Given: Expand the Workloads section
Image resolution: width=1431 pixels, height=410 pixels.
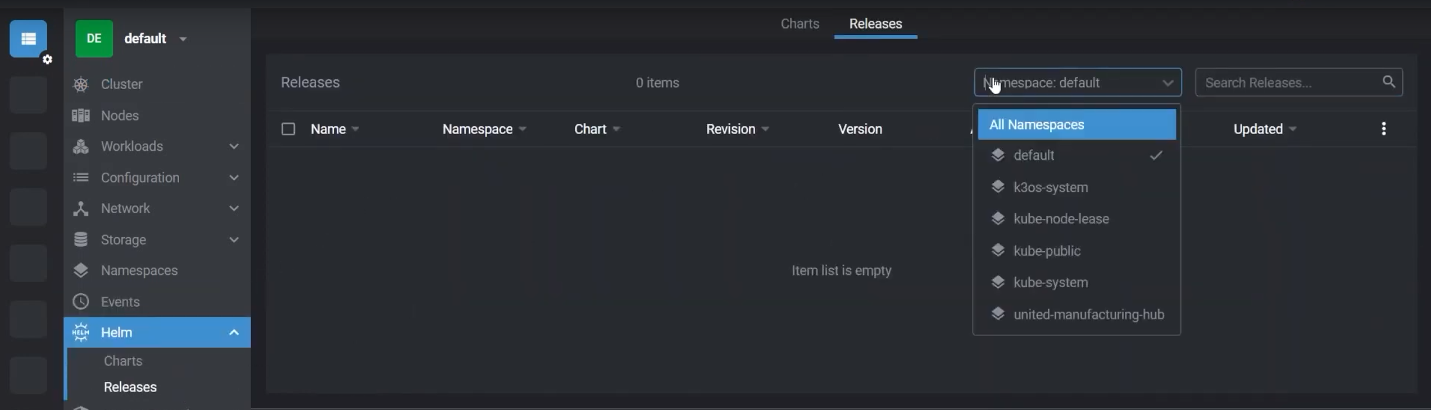Looking at the screenshot, I should pyautogui.click(x=234, y=146).
